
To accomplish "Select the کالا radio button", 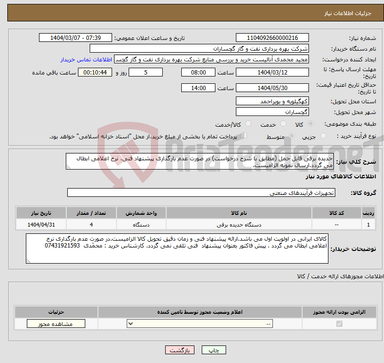I will tap(310, 124).
